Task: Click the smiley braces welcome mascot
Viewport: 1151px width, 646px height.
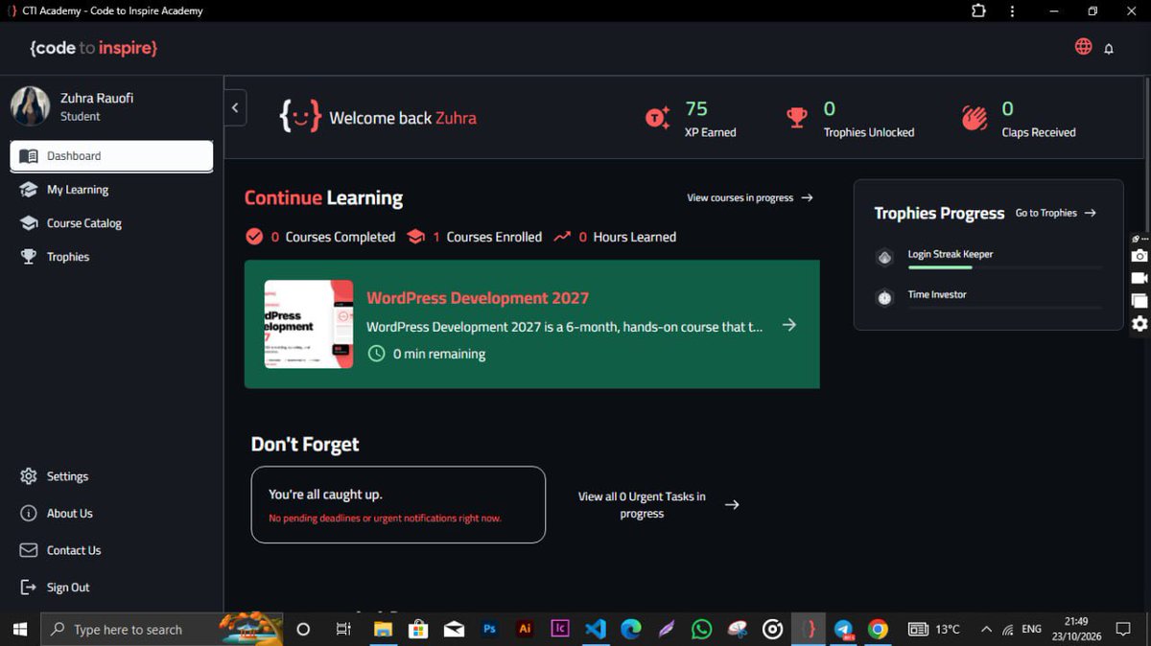Action: coord(299,116)
